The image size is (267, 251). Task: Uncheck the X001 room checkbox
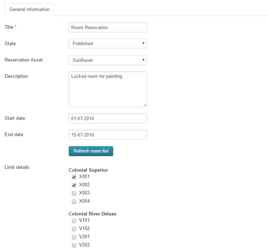point(74,177)
